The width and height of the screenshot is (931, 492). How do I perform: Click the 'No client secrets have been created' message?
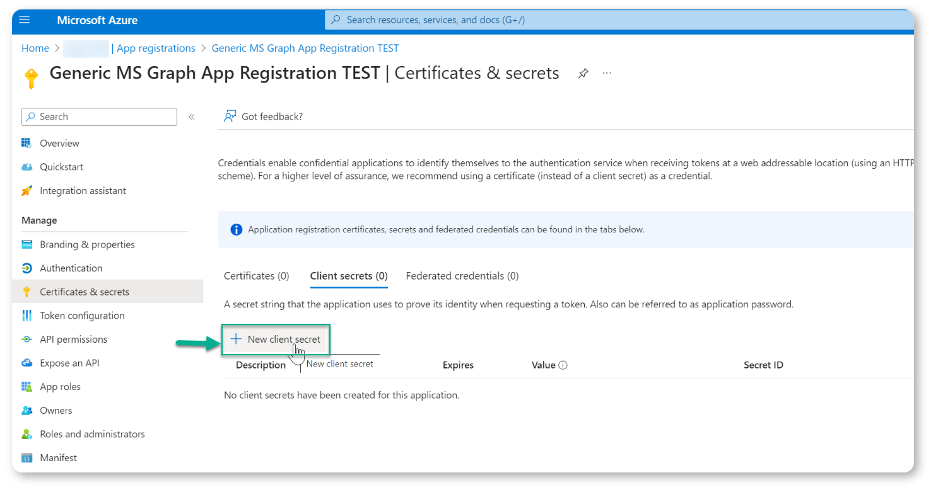[x=341, y=396]
